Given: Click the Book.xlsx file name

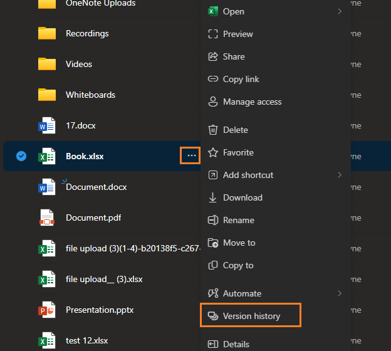Looking at the screenshot, I should (85, 156).
